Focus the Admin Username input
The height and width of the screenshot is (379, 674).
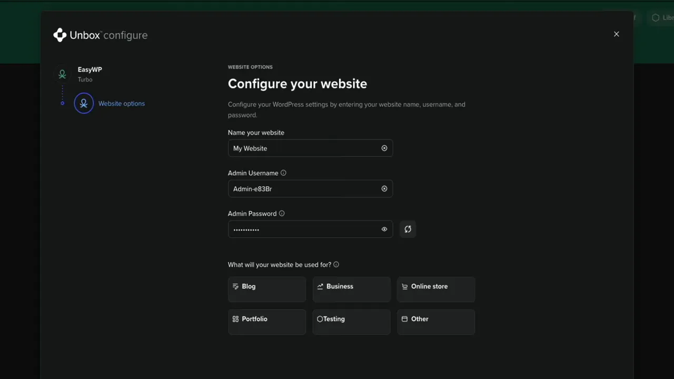point(310,188)
